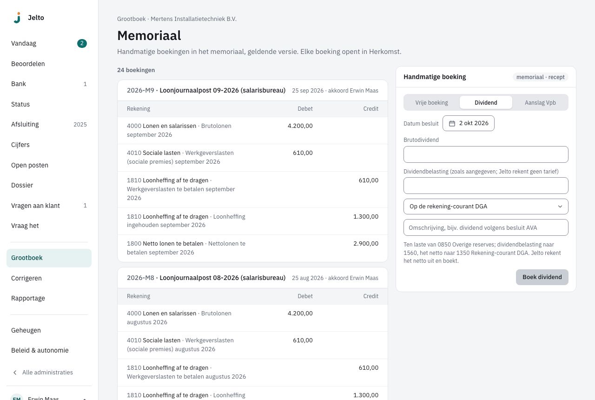
Task: Click Loonheffing ingehouden september 2026 row
Action: [252, 221]
